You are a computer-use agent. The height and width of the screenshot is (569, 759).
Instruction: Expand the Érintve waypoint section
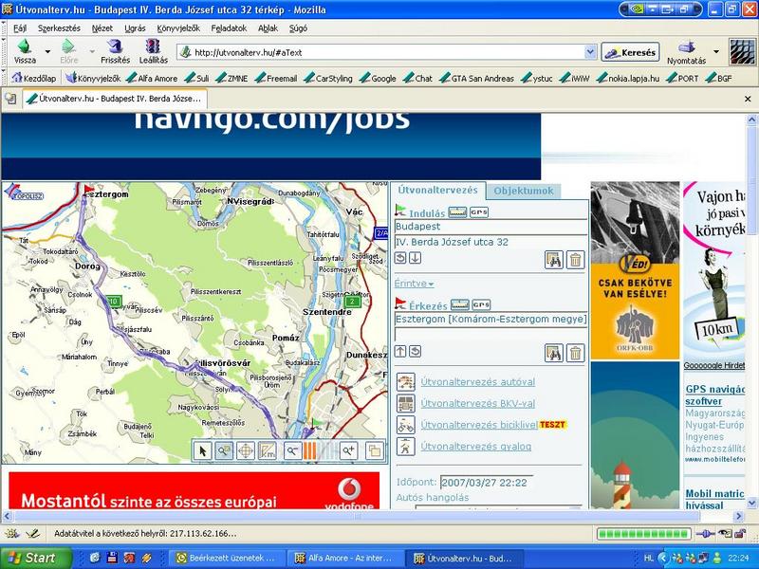click(415, 284)
